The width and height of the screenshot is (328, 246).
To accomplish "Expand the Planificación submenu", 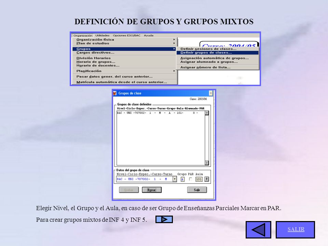I will pos(125,71).
